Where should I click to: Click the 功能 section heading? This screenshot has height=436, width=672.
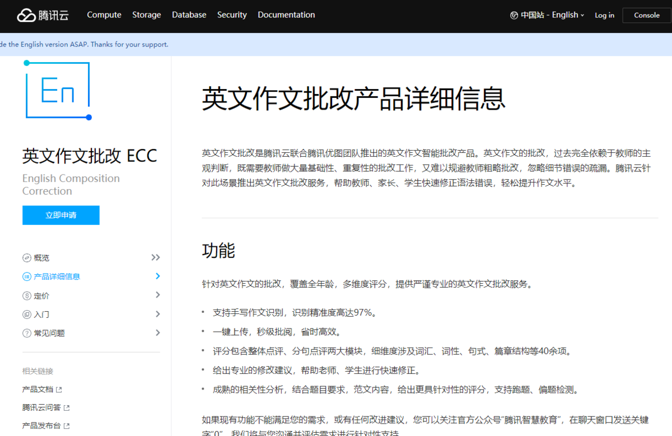click(x=218, y=251)
